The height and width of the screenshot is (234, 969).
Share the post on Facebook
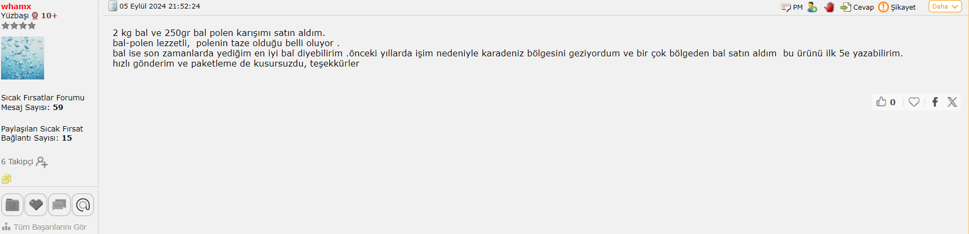935,102
